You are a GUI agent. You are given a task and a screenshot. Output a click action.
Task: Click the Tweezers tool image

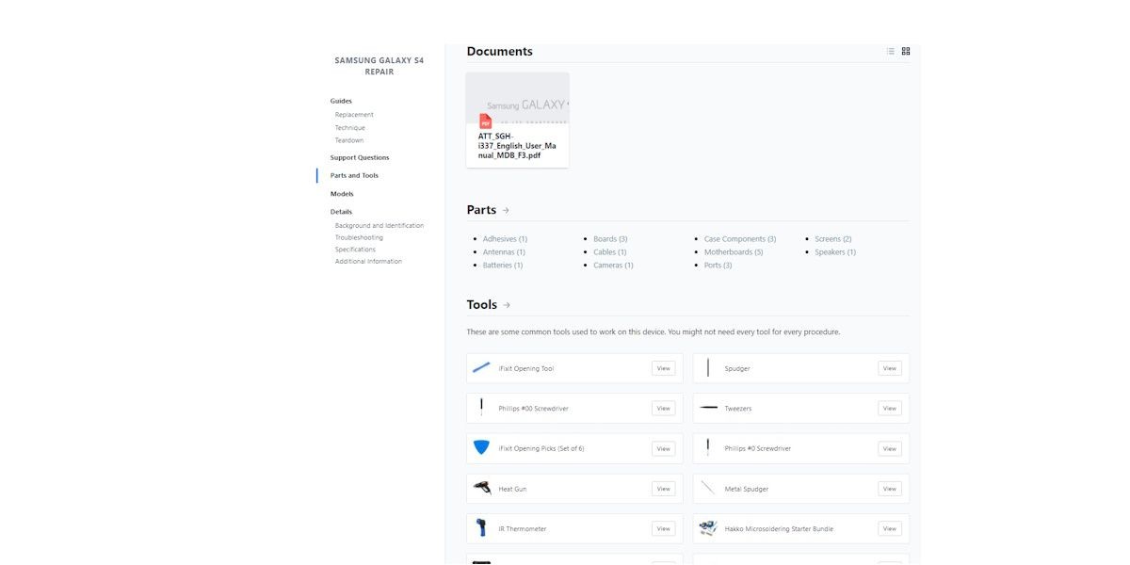click(708, 408)
